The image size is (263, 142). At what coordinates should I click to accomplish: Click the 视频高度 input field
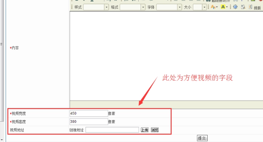[x=89, y=122]
